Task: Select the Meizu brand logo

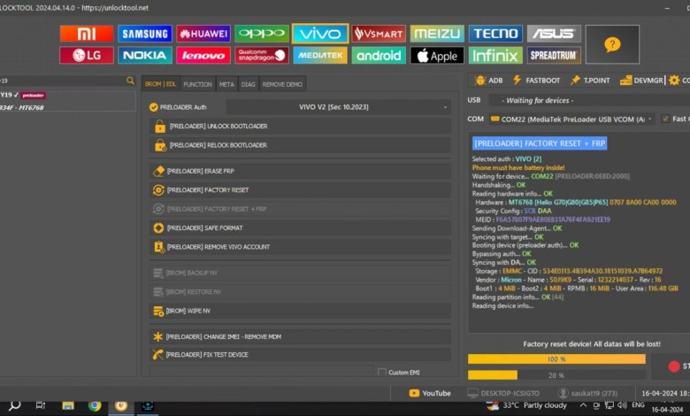Action: (437, 34)
